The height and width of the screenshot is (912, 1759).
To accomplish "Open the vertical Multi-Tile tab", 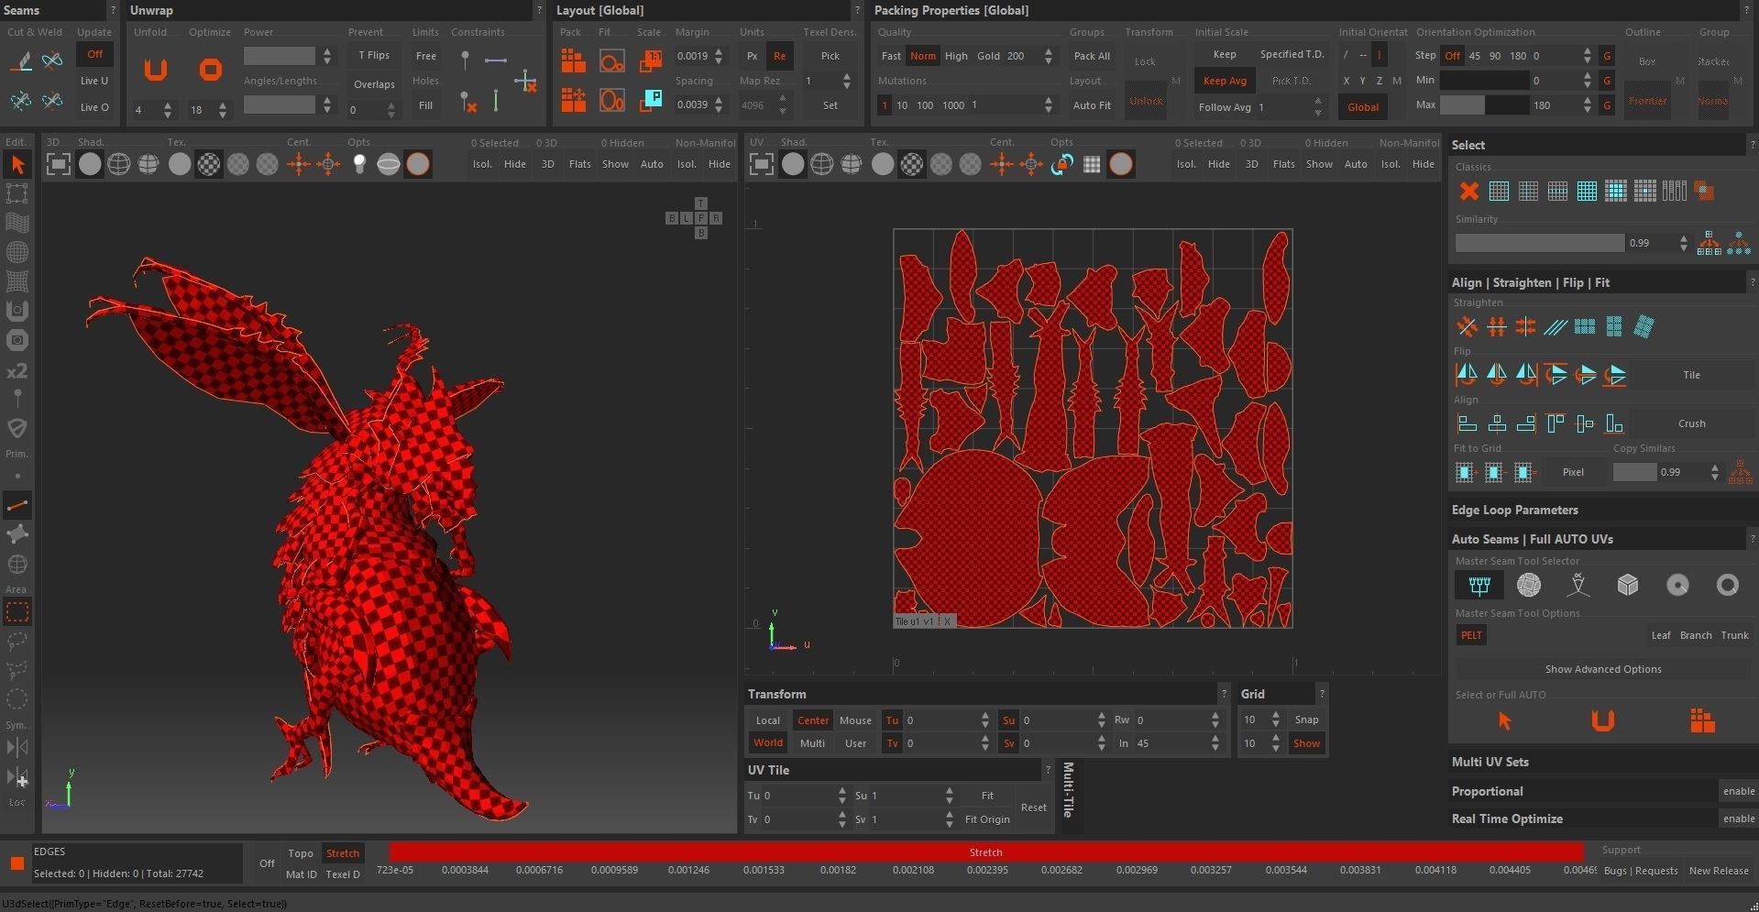I will click(1068, 789).
